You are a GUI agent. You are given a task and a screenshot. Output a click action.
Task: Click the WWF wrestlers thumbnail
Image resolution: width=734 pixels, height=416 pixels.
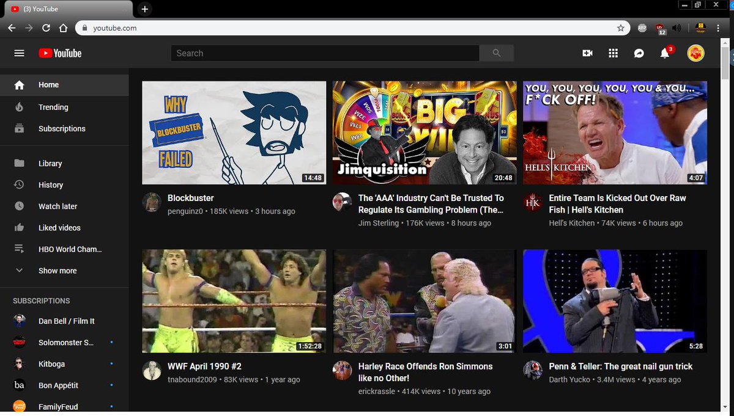coord(234,301)
